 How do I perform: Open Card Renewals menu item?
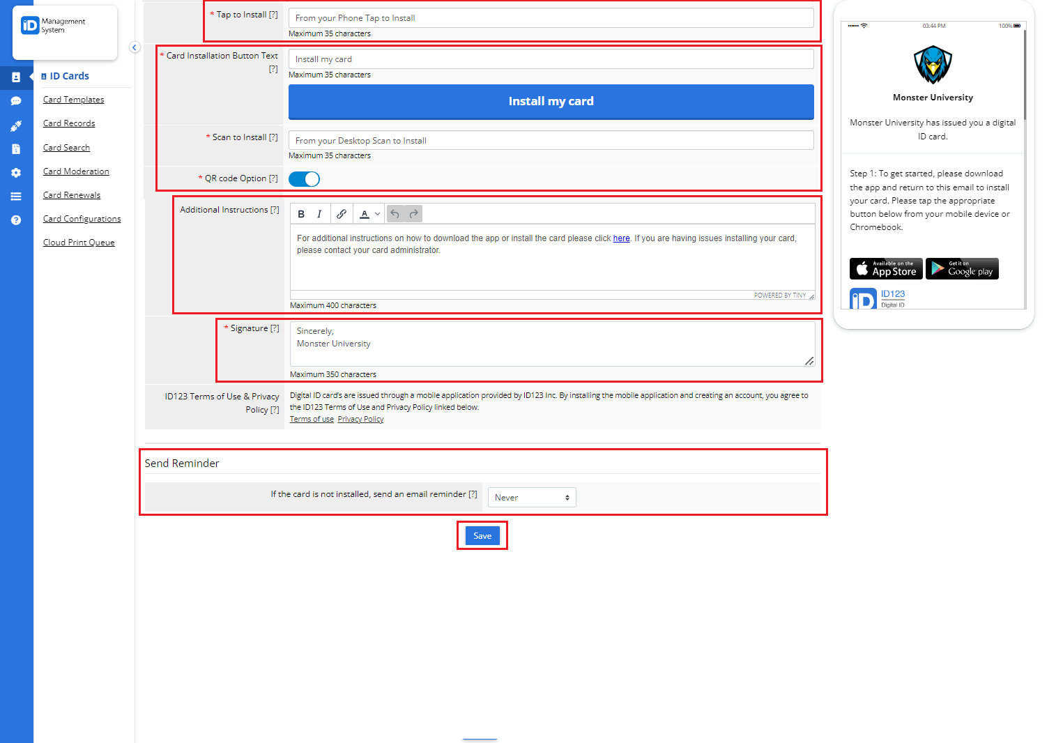[72, 195]
